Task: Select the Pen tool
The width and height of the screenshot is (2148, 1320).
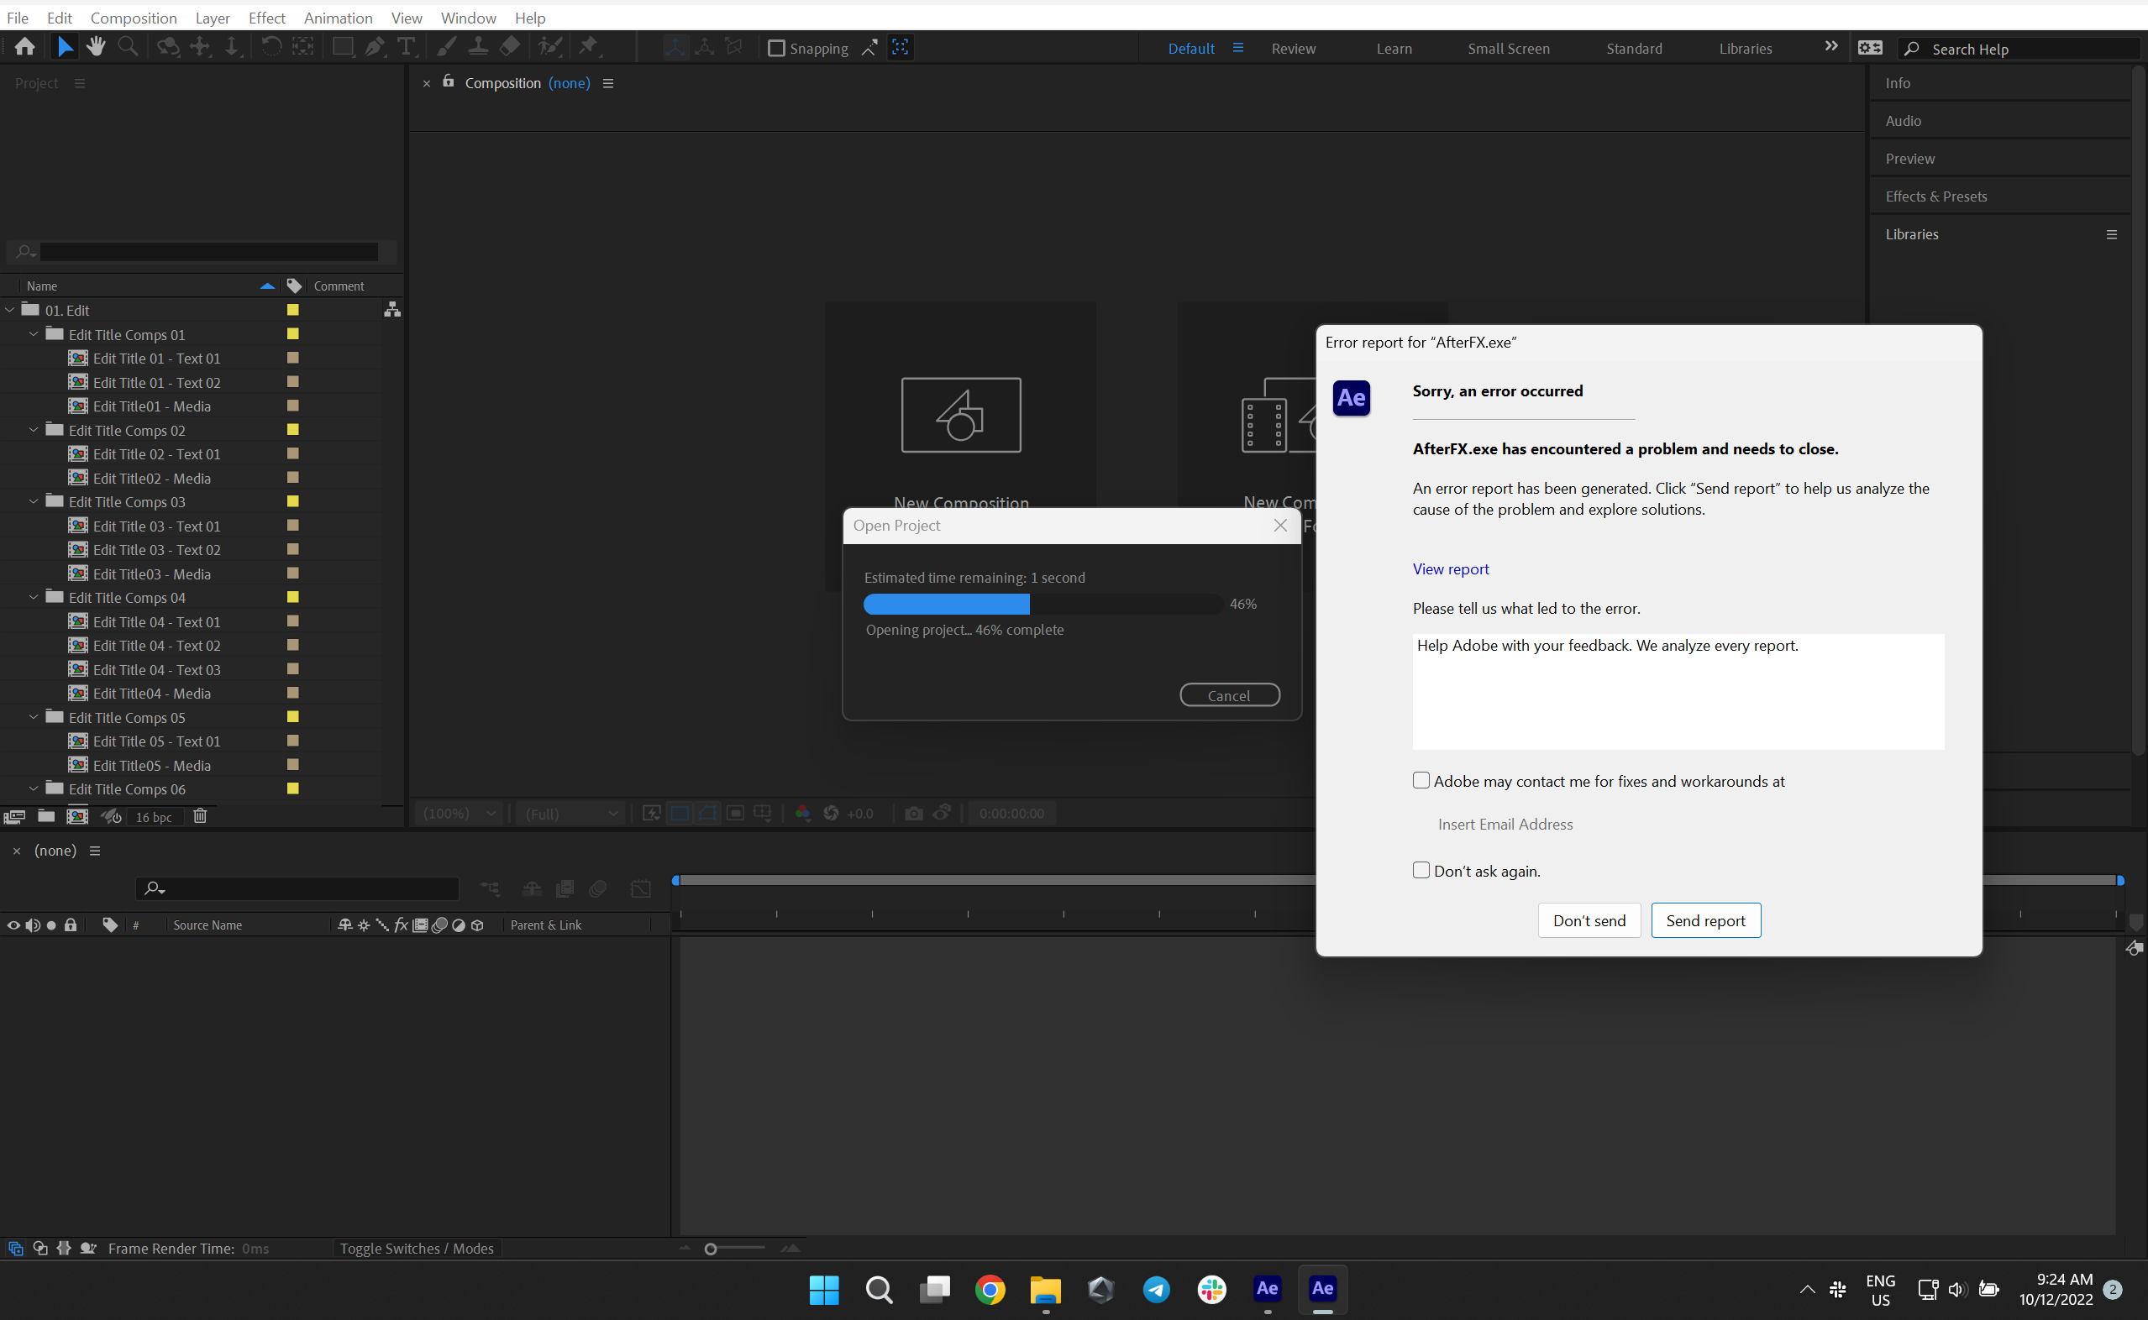Action: (375, 47)
